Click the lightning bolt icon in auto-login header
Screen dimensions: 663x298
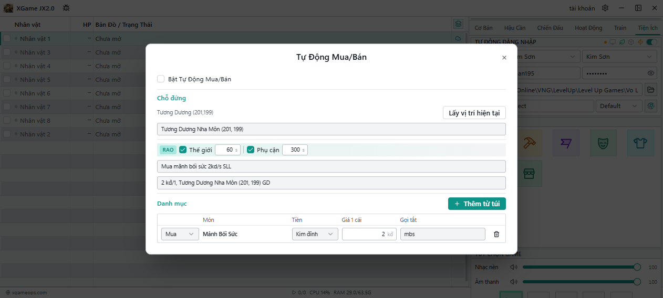[x=640, y=42]
